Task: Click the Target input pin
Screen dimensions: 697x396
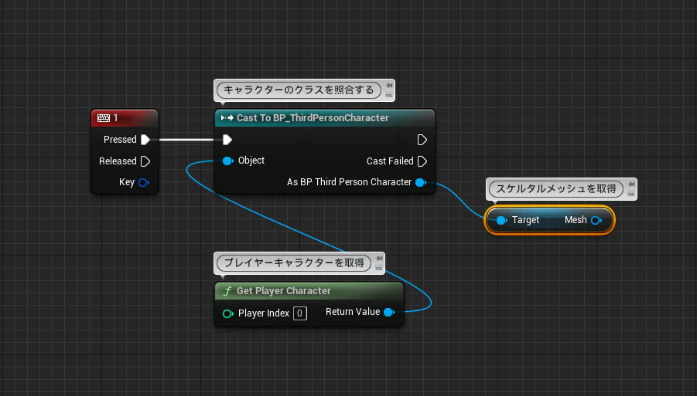Action: pyautogui.click(x=501, y=220)
